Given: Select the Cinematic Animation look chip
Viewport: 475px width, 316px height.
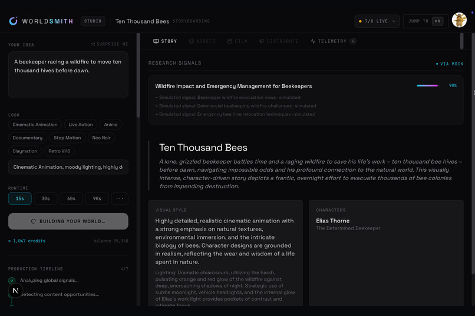Looking at the screenshot, I should click(x=35, y=125).
